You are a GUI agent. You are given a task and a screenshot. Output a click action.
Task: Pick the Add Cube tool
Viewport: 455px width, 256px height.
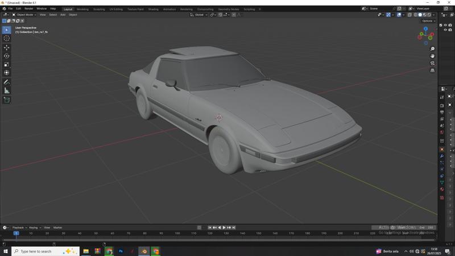[7, 100]
